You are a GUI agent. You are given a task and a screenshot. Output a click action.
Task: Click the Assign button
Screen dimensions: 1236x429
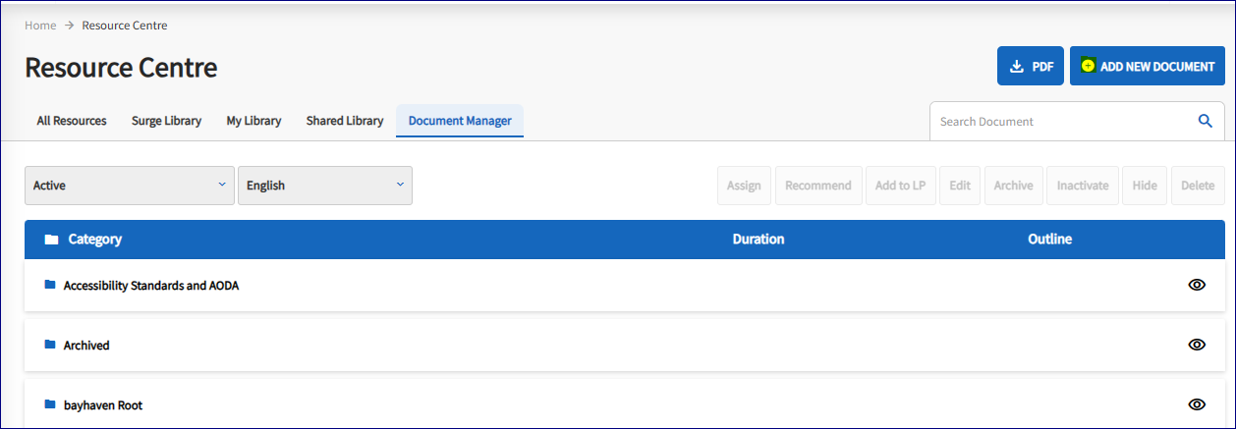tap(744, 186)
